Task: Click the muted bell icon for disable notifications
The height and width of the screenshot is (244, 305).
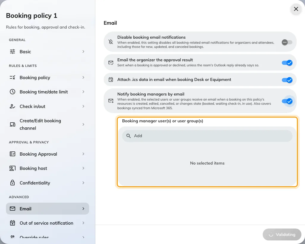Action: pyautogui.click(x=111, y=42)
